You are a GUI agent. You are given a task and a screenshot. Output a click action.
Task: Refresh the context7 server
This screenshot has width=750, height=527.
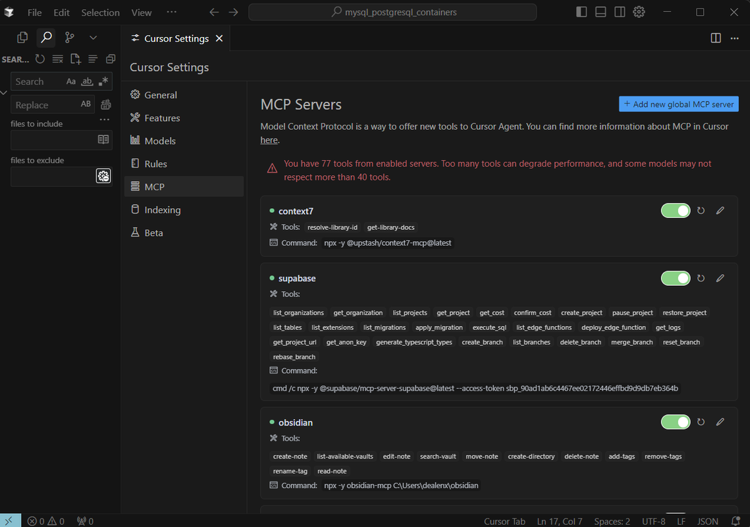(701, 211)
